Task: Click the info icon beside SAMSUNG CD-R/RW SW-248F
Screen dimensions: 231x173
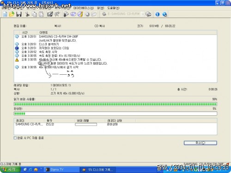Action: point(17,36)
